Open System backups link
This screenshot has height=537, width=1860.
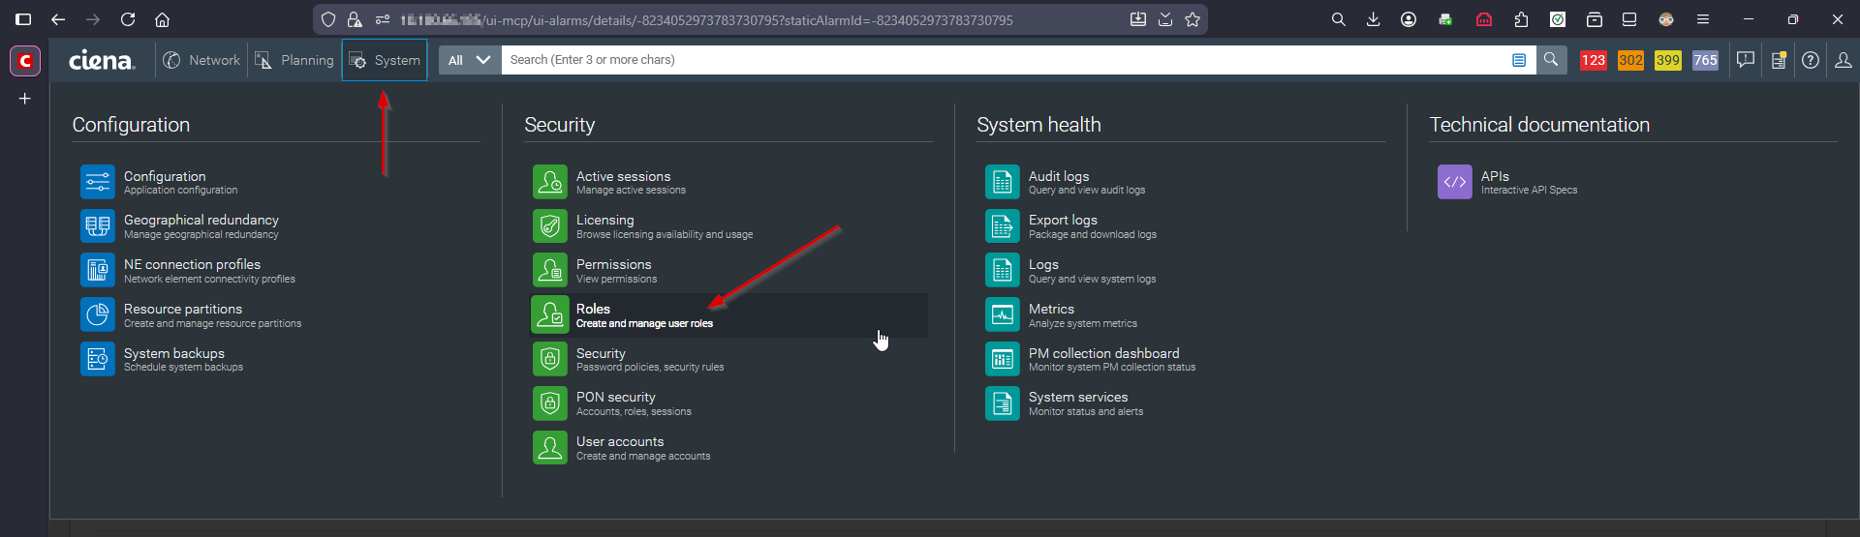pos(174,353)
